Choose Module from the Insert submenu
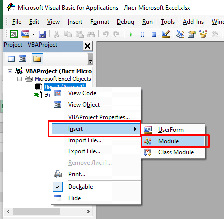Viewport: 224px width, 219px height. click(x=173, y=141)
